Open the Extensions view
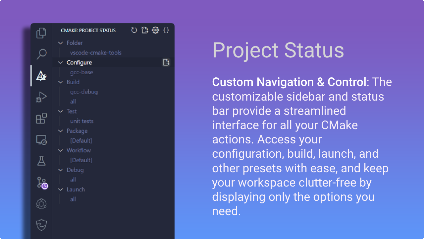Screen dimensions: 424x239 click(41, 119)
